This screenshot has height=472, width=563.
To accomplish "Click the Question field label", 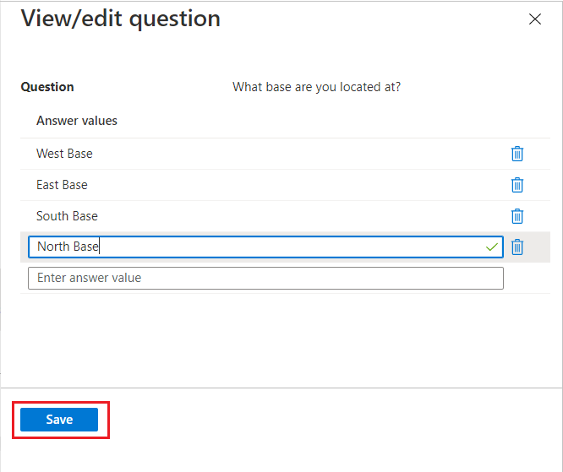I will tap(47, 87).
